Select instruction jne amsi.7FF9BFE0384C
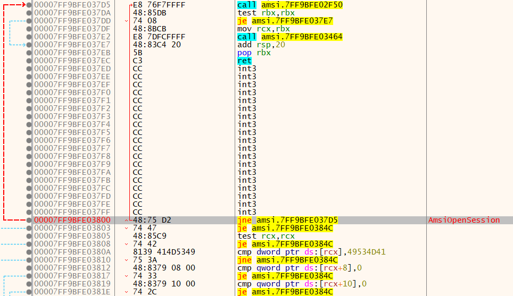The width and height of the screenshot is (513, 296). click(x=287, y=260)
